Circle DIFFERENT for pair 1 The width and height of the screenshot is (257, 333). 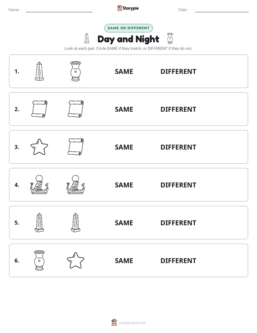point(178,72)
